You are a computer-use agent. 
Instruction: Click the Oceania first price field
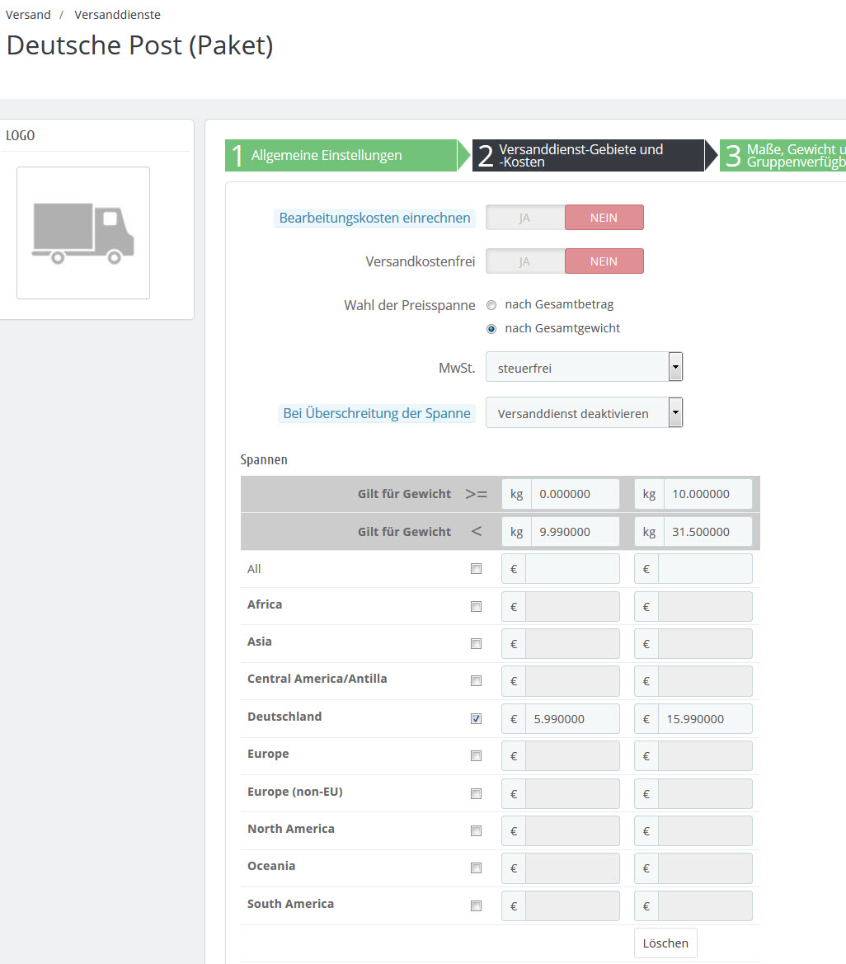point(572,868)
